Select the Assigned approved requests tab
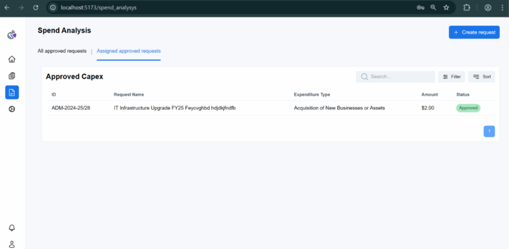Screen dimensions: 509x249 129,51
